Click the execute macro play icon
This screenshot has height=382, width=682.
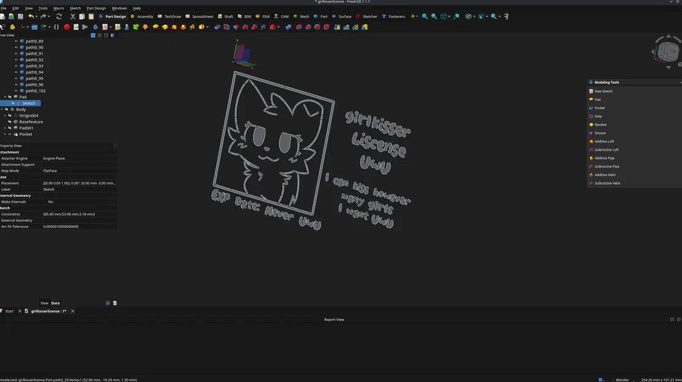[x=85, y=27]
